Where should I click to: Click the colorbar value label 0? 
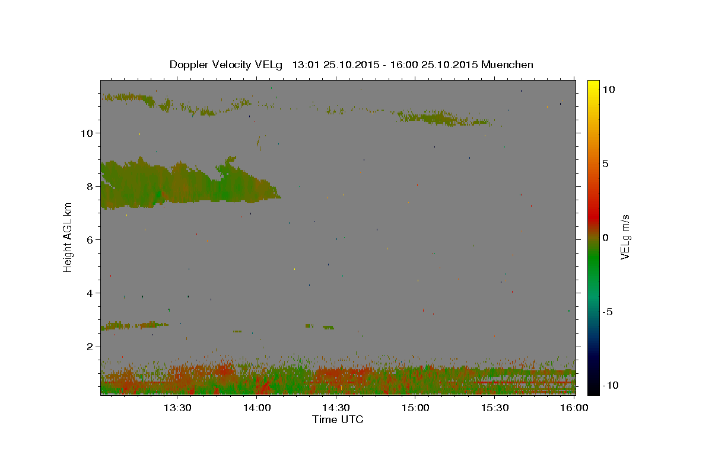pos(605,238)
